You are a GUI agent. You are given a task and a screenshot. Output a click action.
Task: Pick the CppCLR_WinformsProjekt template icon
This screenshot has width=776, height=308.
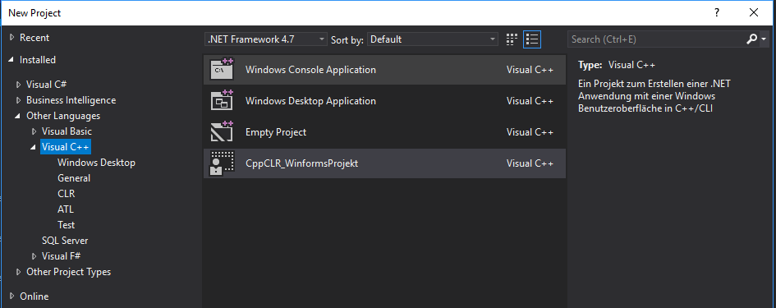(221, 163)
